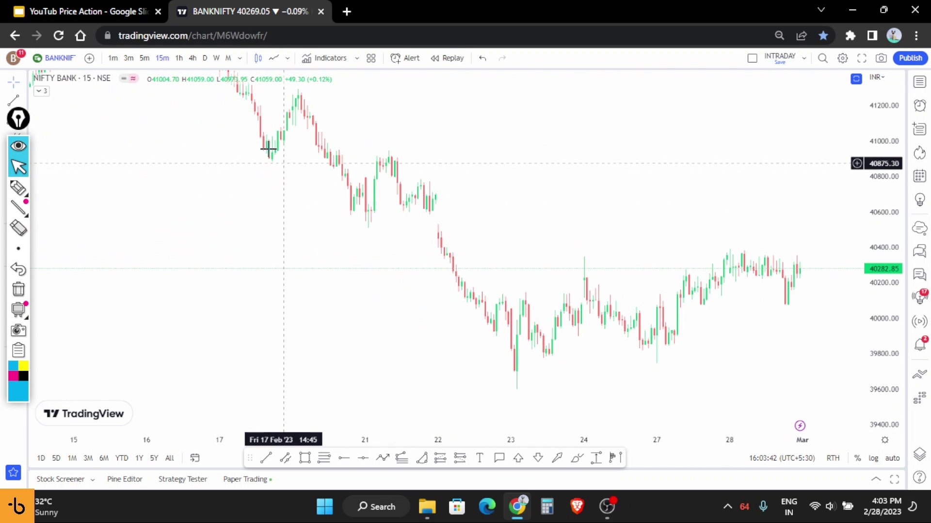931x523 pixels.
Task: Open the Strategy Tester panel
Action: click(x=183, y=478)
